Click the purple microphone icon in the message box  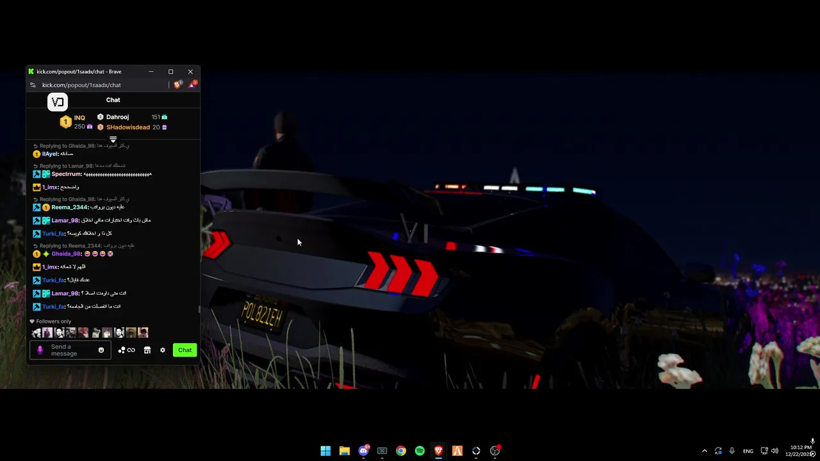(40, 350)
